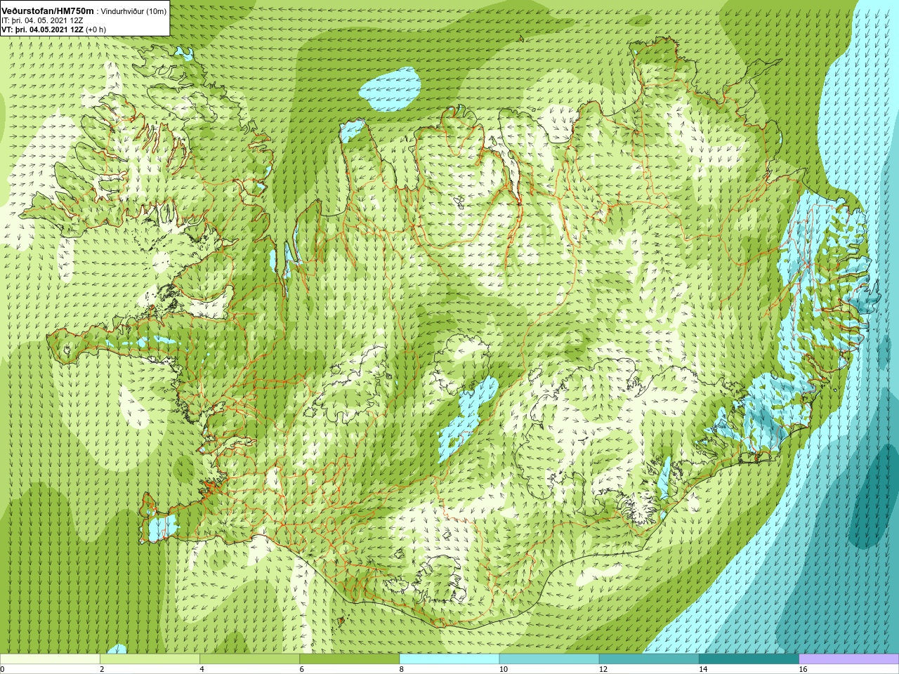Click the legend value label 6

pos(302,669)
